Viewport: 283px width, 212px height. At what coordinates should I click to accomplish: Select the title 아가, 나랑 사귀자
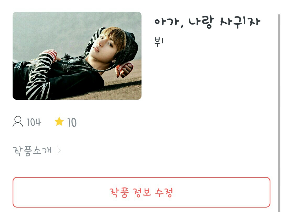point(207,22)
